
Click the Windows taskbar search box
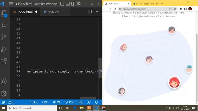click(x=32, y=108)
